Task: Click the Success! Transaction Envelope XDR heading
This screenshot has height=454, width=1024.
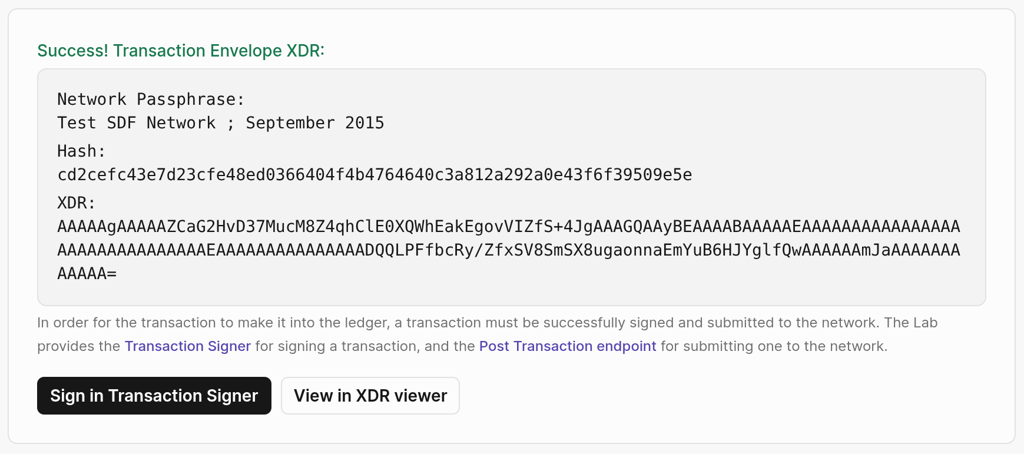Action: 180,51
